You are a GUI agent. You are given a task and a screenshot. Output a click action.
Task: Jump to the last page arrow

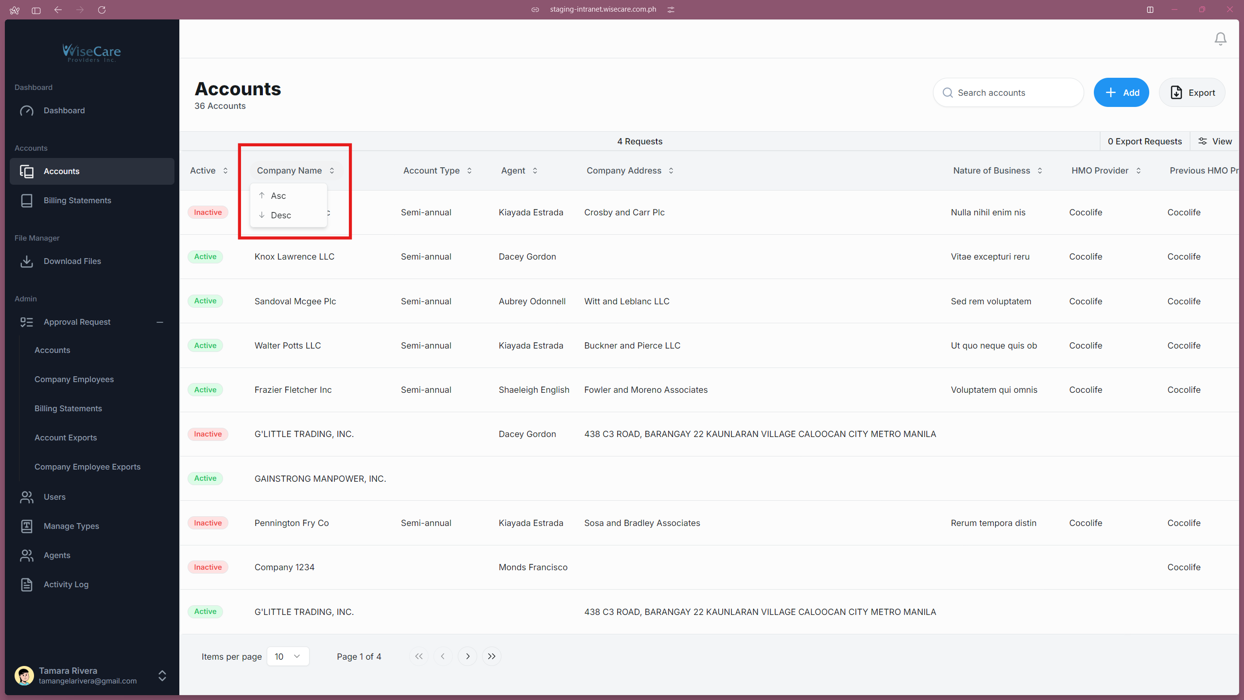coord(492,656)
